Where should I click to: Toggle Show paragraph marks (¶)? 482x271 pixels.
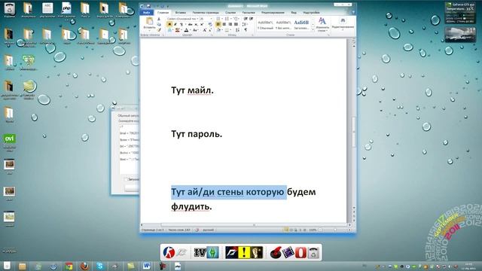[246, 30]
